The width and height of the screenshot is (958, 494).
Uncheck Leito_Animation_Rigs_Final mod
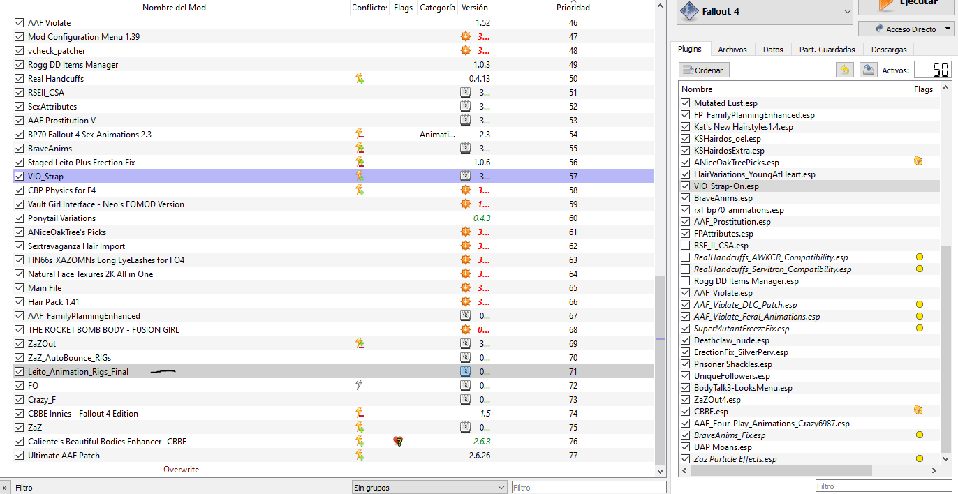(19, 372)
